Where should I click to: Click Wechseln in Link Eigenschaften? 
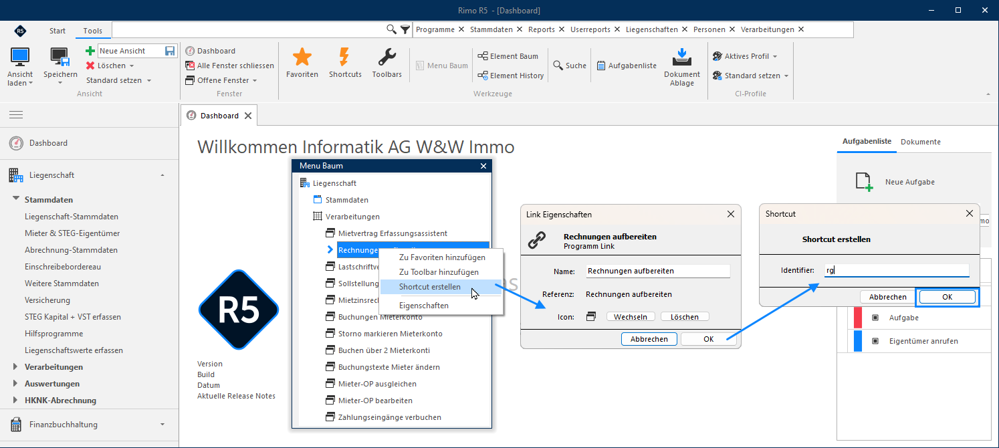pos(631,317)
